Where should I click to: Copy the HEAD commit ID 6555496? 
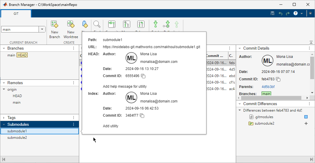tap(143, 76)
